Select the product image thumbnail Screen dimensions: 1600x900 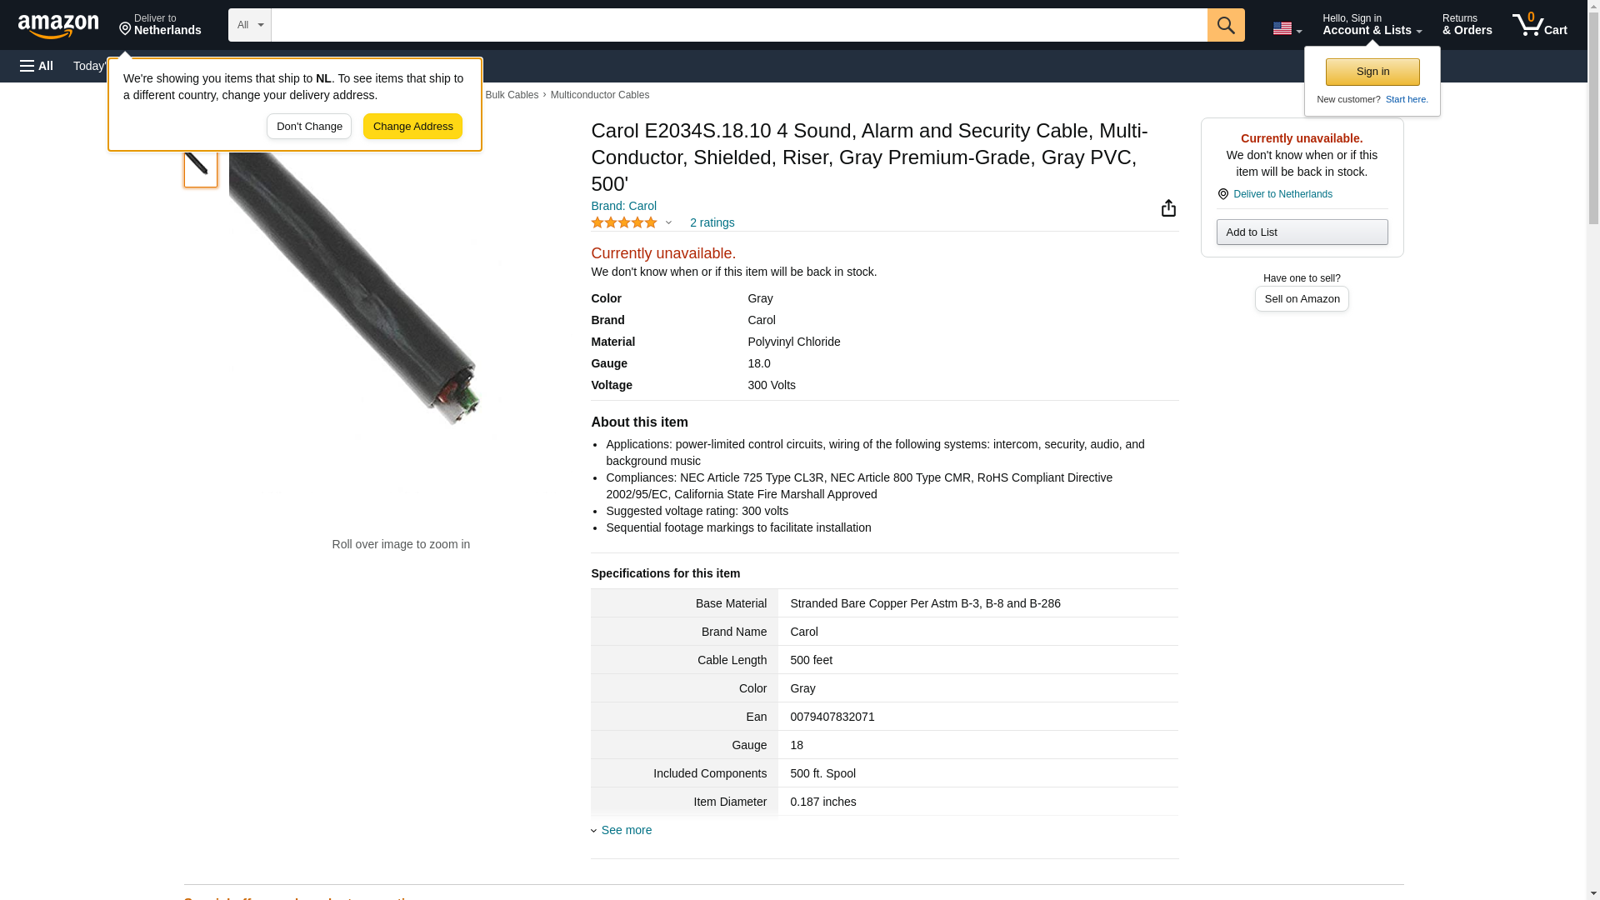coord(200,165)
